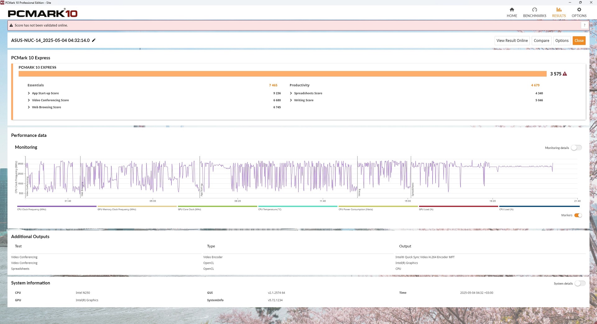
Task: Click the Intel Quick Sync Video H.264 Encoder output
Action: click(x=425, y=257)
